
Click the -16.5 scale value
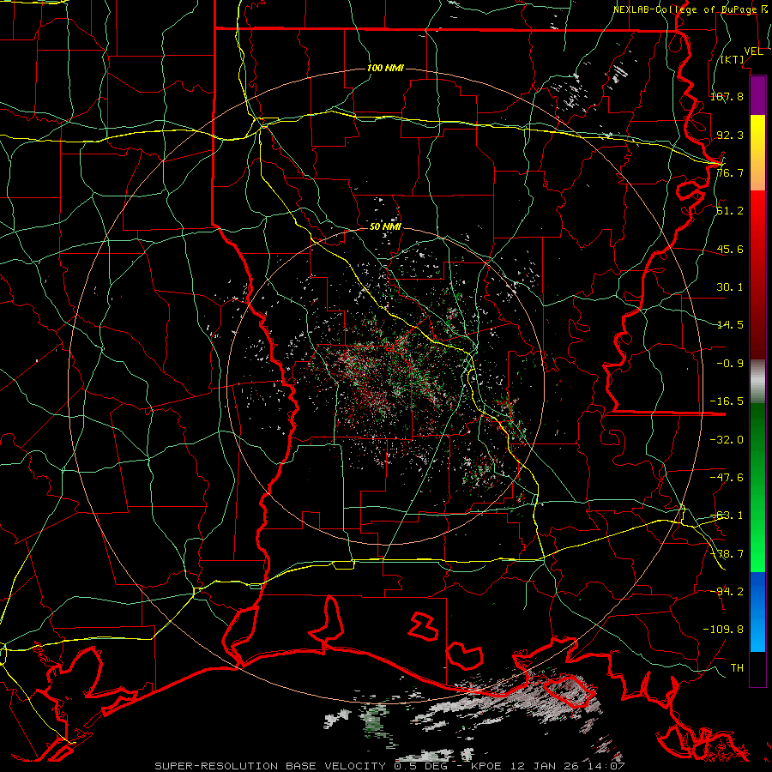(727, 401)
